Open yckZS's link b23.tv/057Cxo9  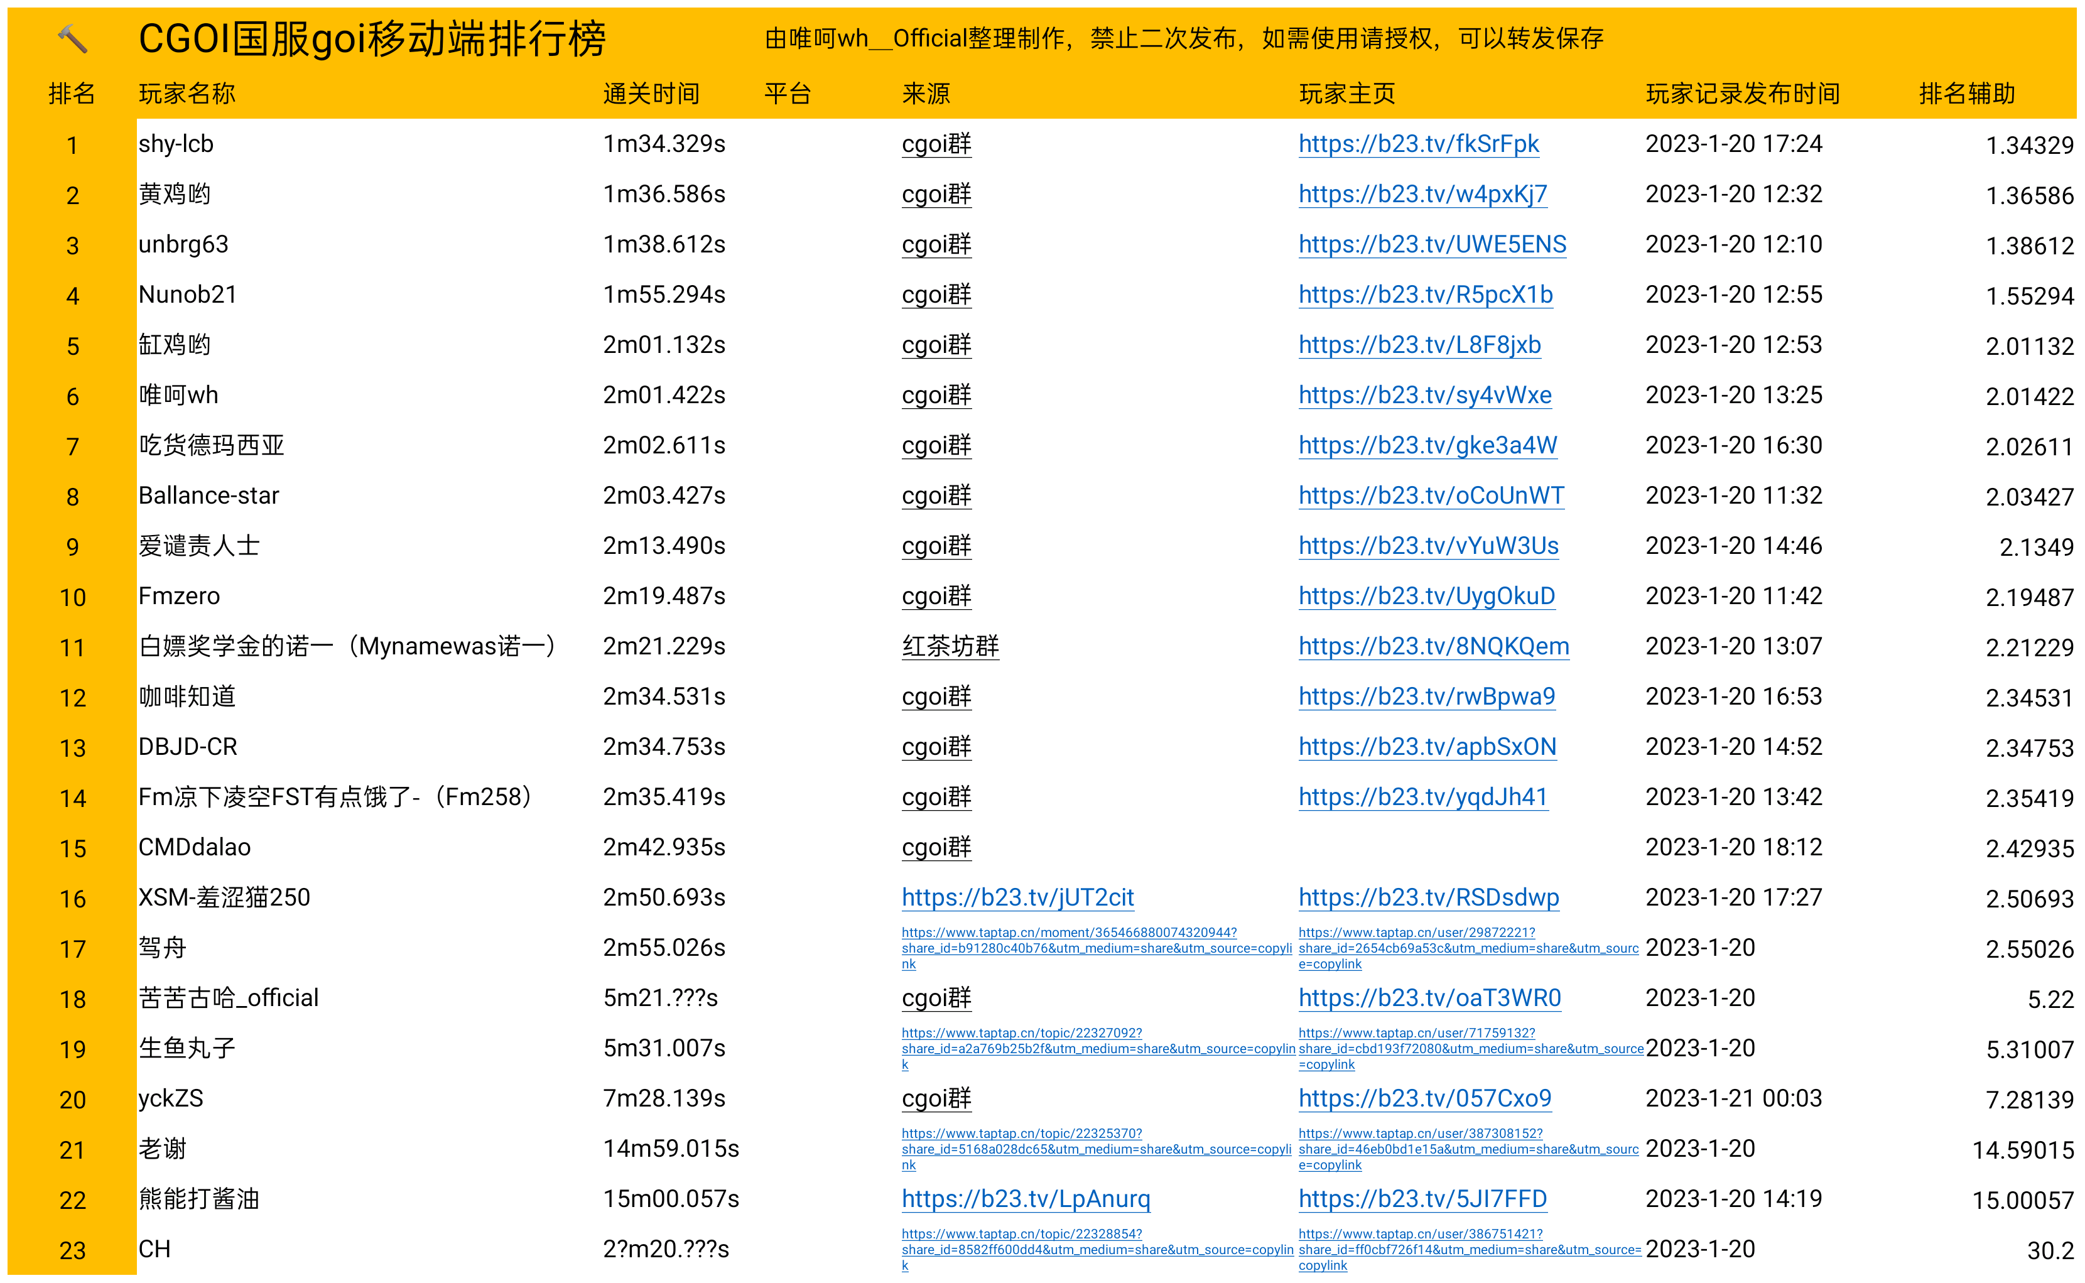click(x=1425, y=1098)
